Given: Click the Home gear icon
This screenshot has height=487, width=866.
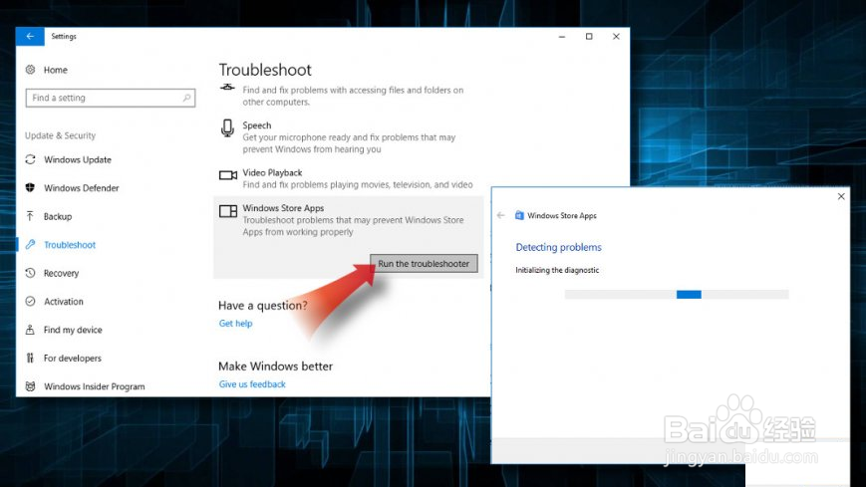Looking at the screenshot, I should point(30,70).
